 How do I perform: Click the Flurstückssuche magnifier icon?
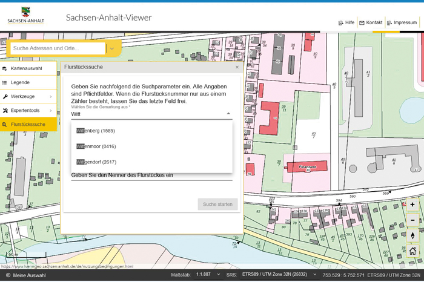pyautogui.click(x=4, y=125)
